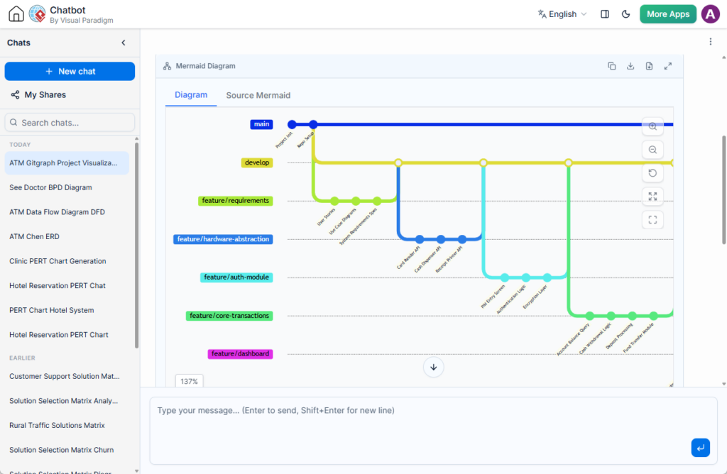The image size is (727, 474).
Task: Click the feature/dashboard branch label
Action: [x=240, y=353]
